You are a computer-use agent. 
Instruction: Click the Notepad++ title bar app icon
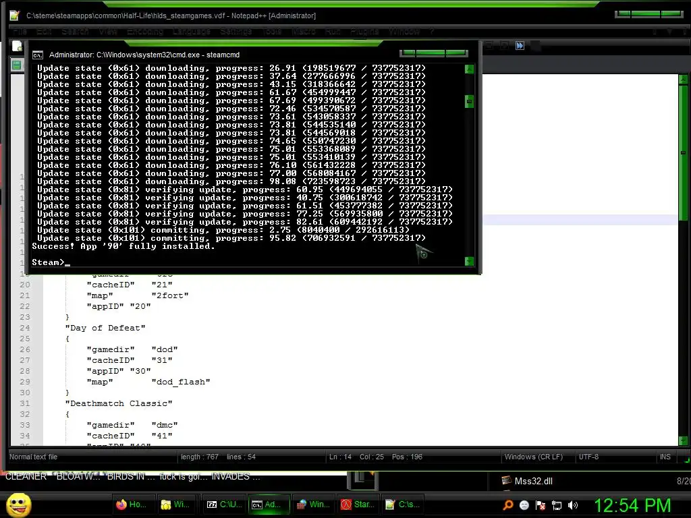pyautogui.click(x=15, y=16)
